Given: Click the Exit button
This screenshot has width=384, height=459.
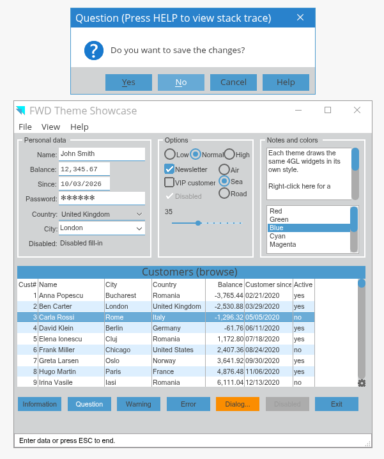Looking at the screenshot, I should [337, 404].
